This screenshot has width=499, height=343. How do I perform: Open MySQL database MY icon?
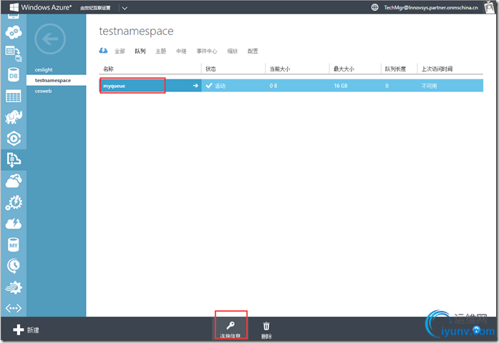(x=14, y=245)
